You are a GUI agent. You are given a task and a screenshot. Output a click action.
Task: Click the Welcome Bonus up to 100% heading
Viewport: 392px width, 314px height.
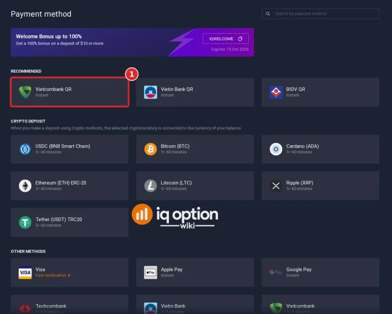click(49, 36)
